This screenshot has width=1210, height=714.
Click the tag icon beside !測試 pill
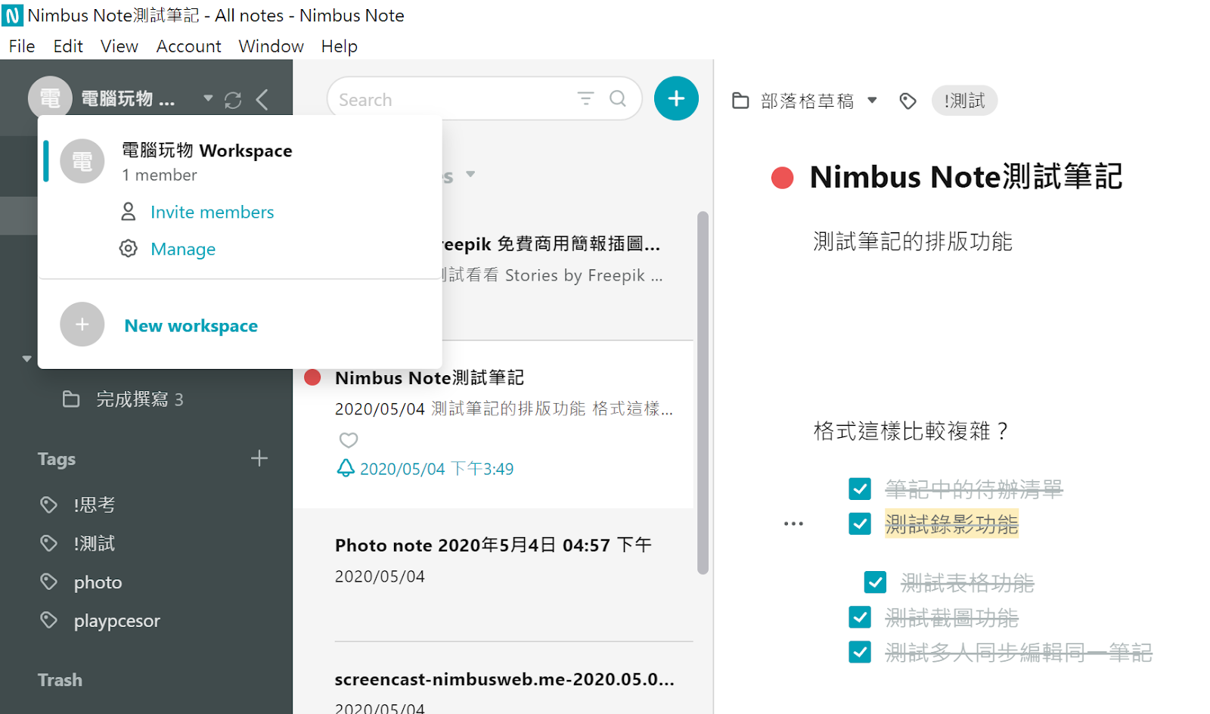(907, 100)
